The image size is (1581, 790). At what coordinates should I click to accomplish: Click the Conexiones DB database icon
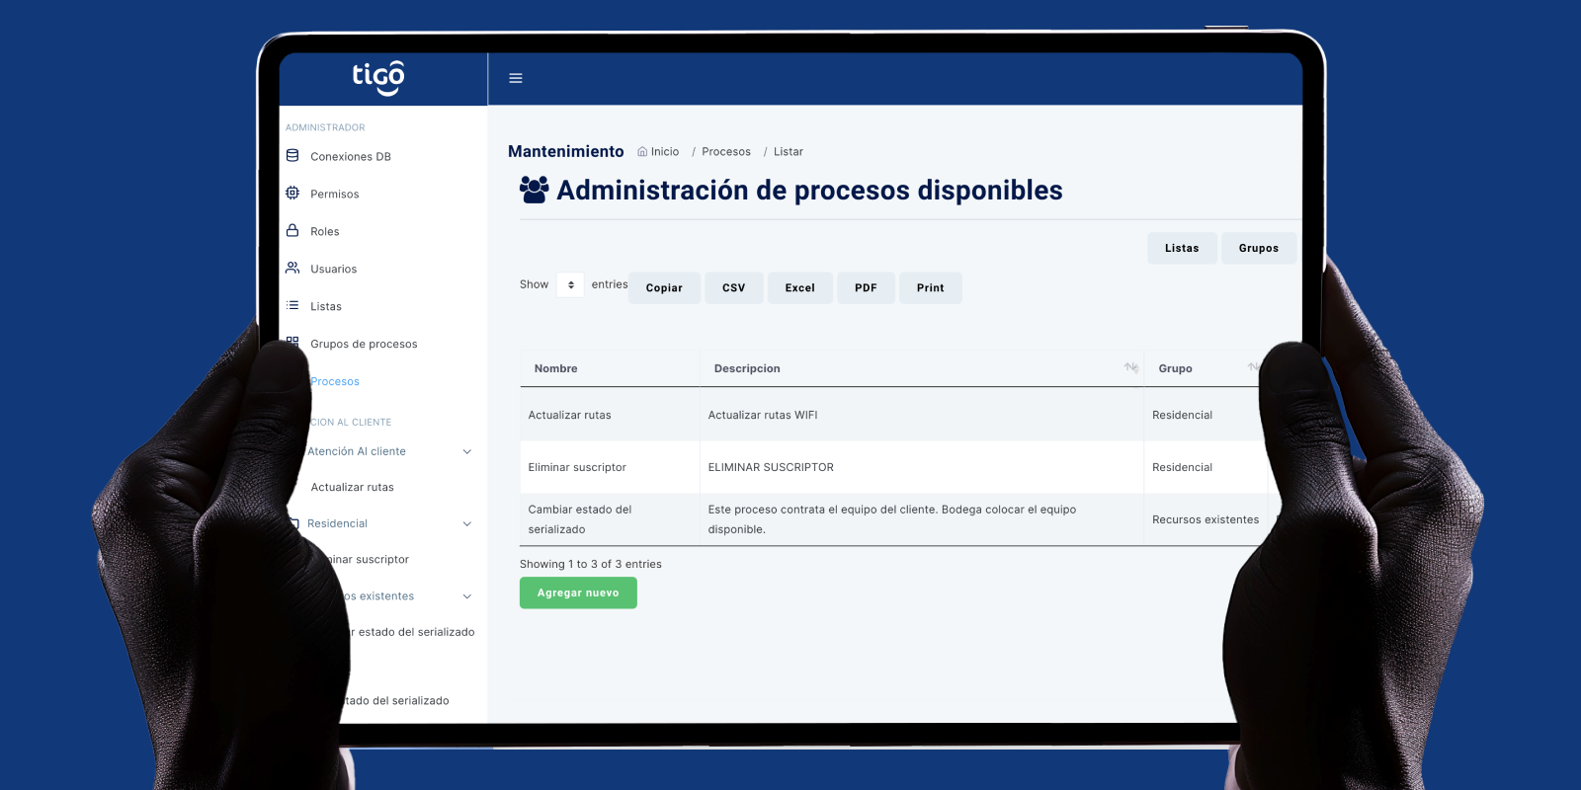(292, 156)
